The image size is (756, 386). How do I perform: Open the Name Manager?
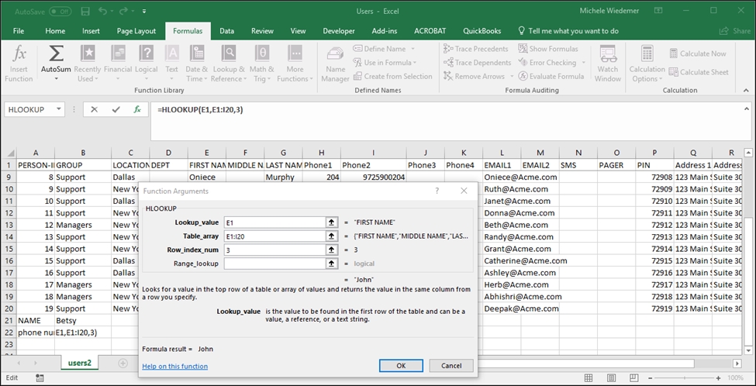pyautogui.click(x=335, y=64)
